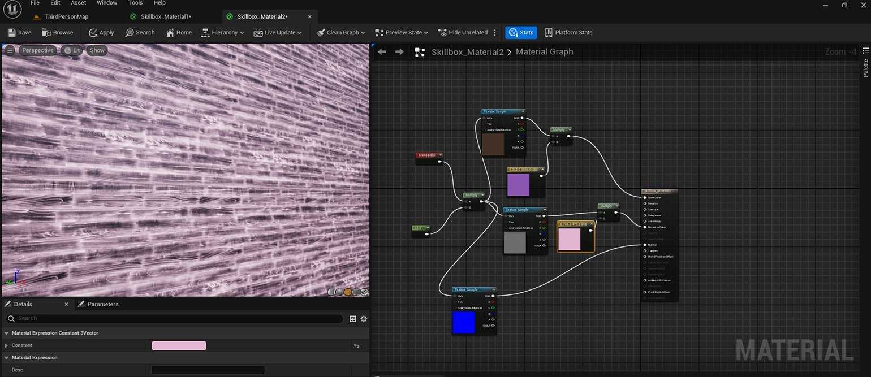This screenshot has height=377, width=871.
Task: Switch to the Skillbox_Material1 tab
Action: click(165, 16)
